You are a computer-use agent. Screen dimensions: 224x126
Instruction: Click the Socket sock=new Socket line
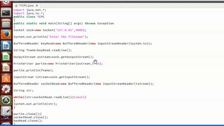(50, 30)
